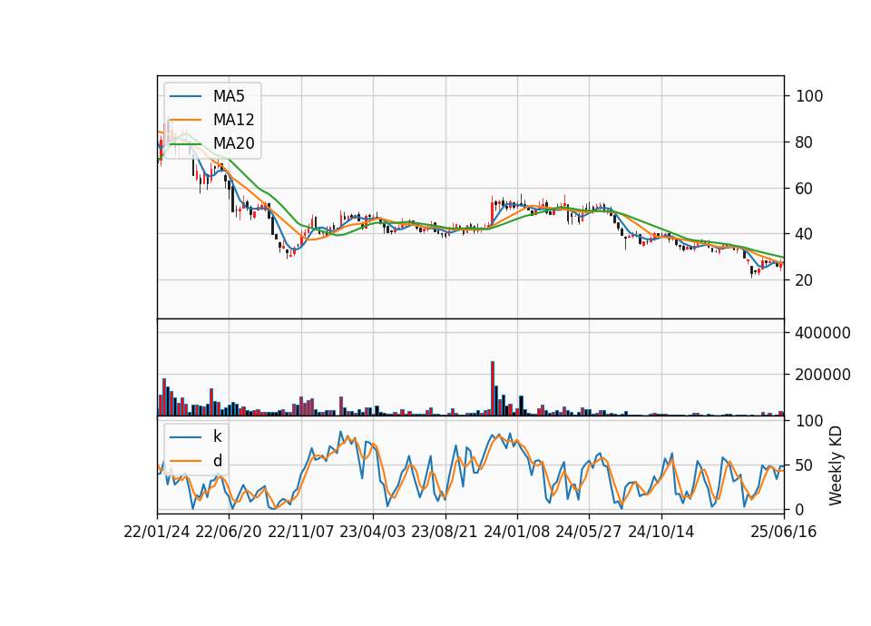Click the price axis value 60
Screen dimensions: 871x626
(805, 189)
